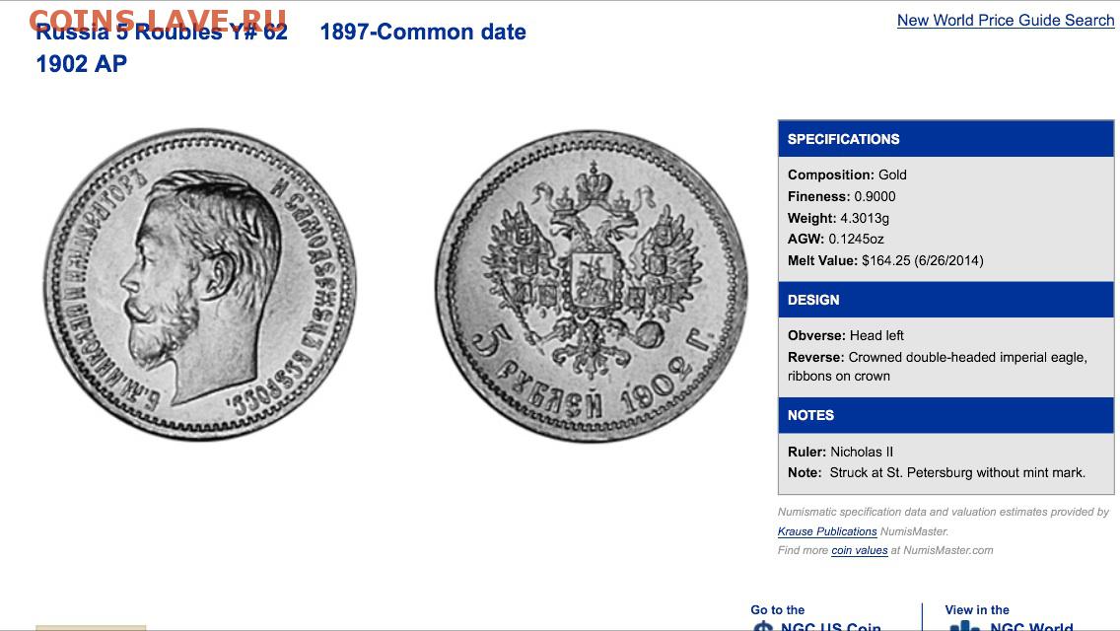This screenshot has width=1120, height=631.
Task: Select the coin reverse eagle image
Action: (x=593, y=286)
